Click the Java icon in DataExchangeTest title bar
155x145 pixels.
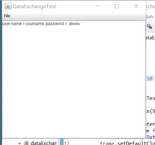pyautogui.click(x=8, y=6)
